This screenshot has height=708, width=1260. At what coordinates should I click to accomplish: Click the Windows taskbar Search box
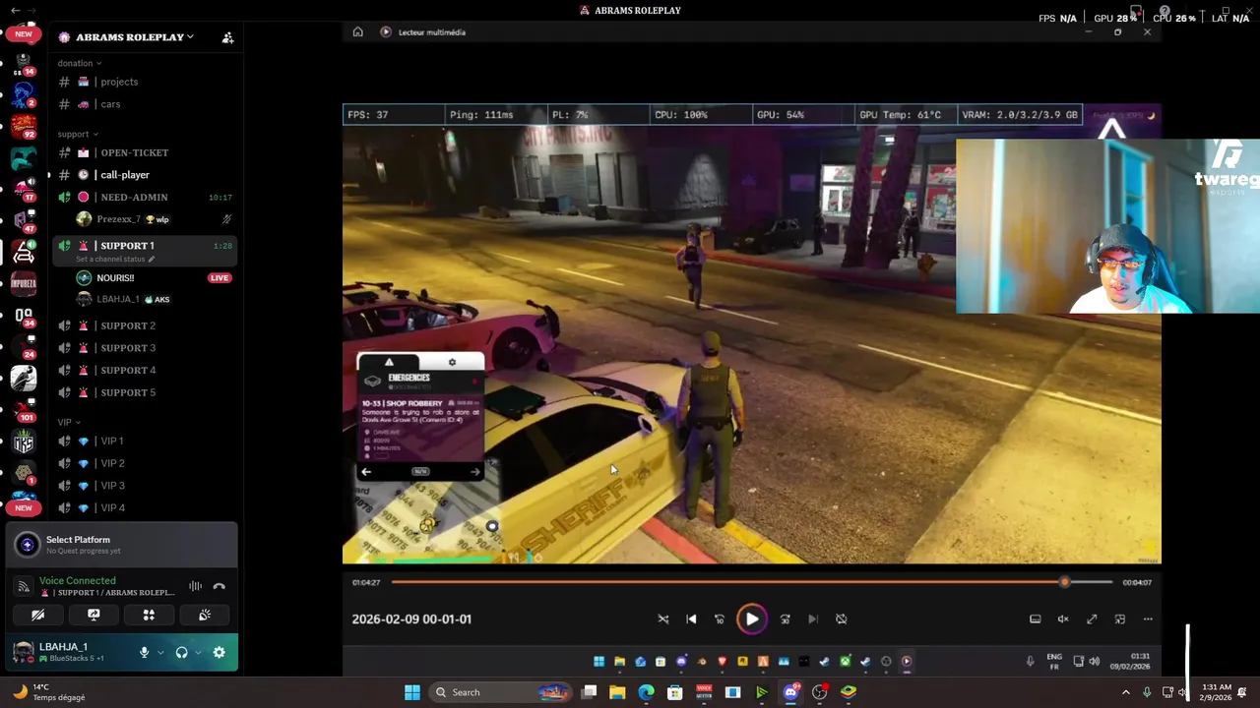click(501, 692)
